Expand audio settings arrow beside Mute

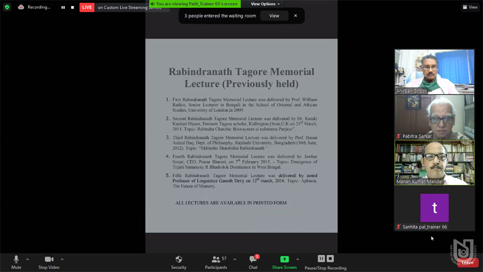click(x=27, y=259)
